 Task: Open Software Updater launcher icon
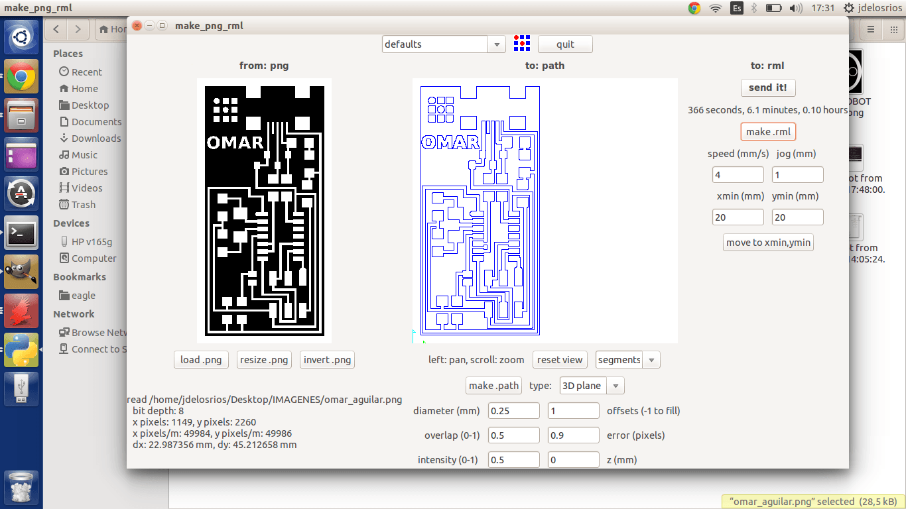coord(21,194)
